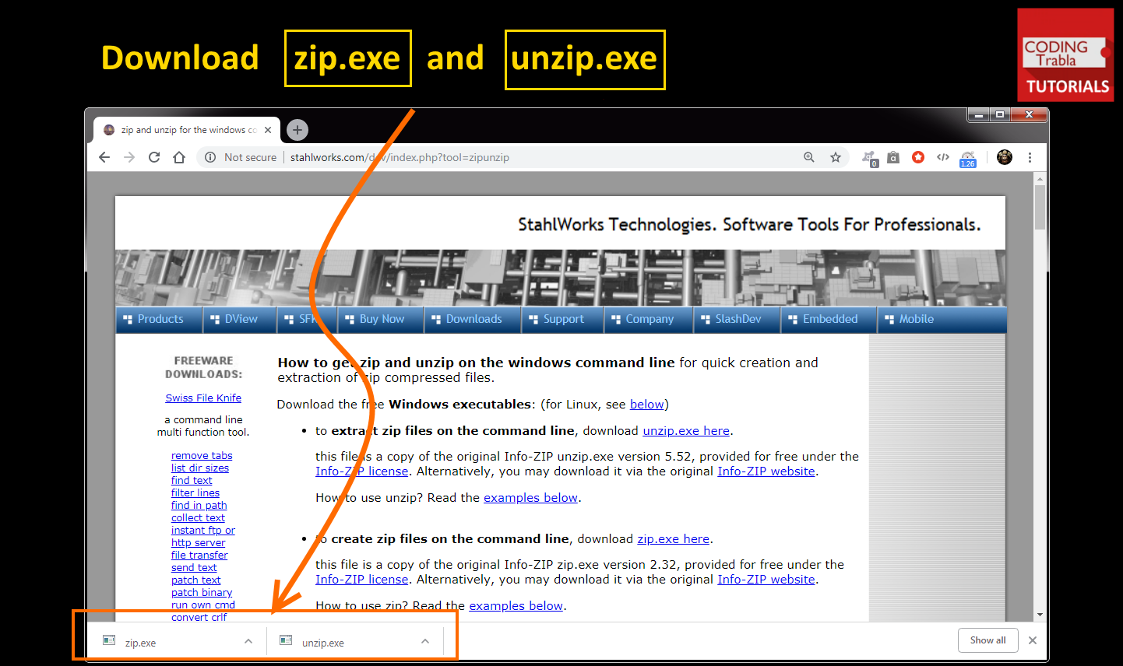
Task: Open the Chrome profile avatar
Action: (x=1005, y=157)
